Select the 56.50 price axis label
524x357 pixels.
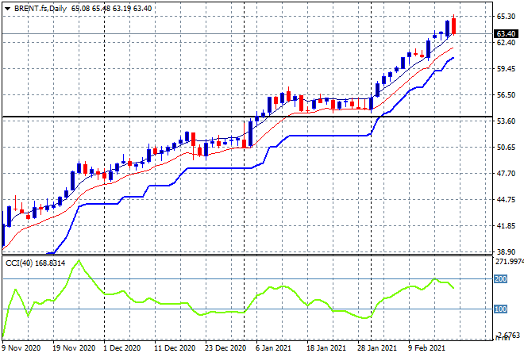[506, 95]
